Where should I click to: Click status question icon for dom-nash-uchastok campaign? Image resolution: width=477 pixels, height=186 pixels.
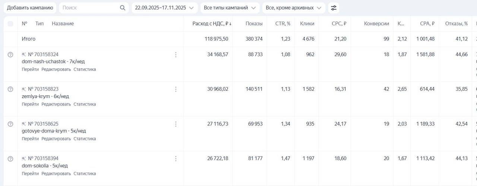pyautogui.click(x=10, y=55)
